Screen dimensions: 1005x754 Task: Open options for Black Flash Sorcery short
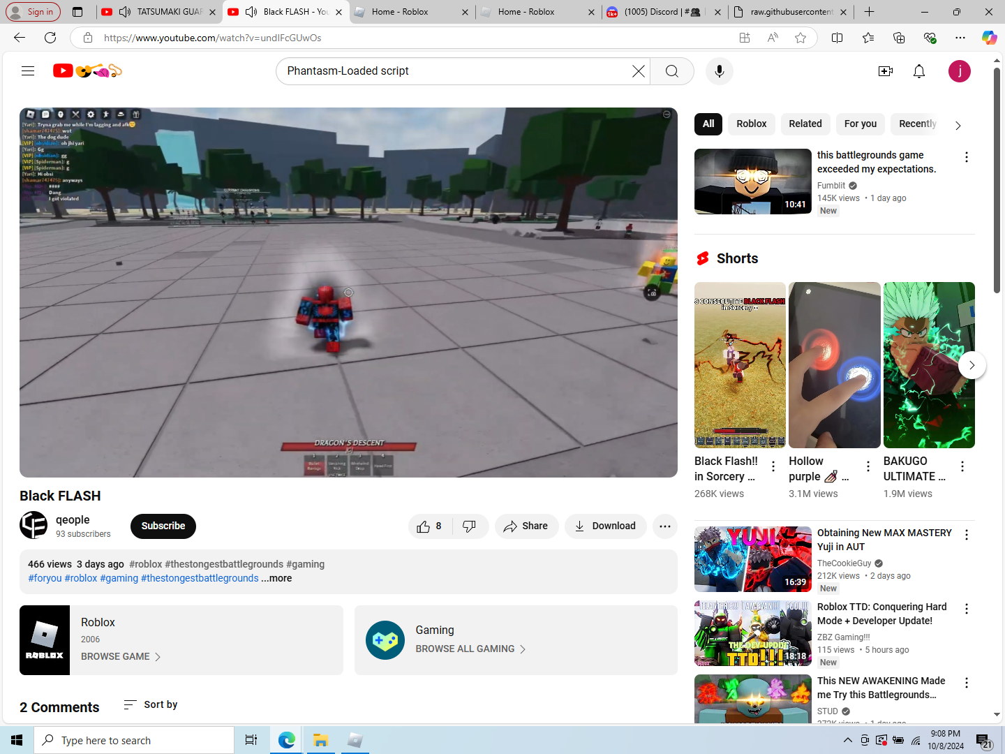click(773, 466)
